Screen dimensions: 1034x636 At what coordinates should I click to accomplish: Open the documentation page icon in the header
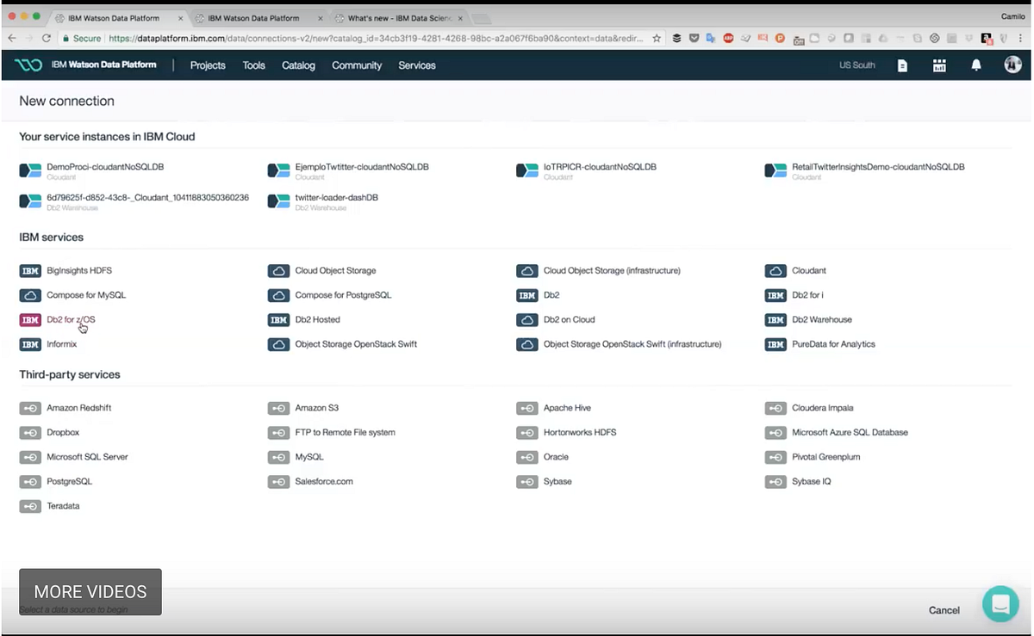902,65
